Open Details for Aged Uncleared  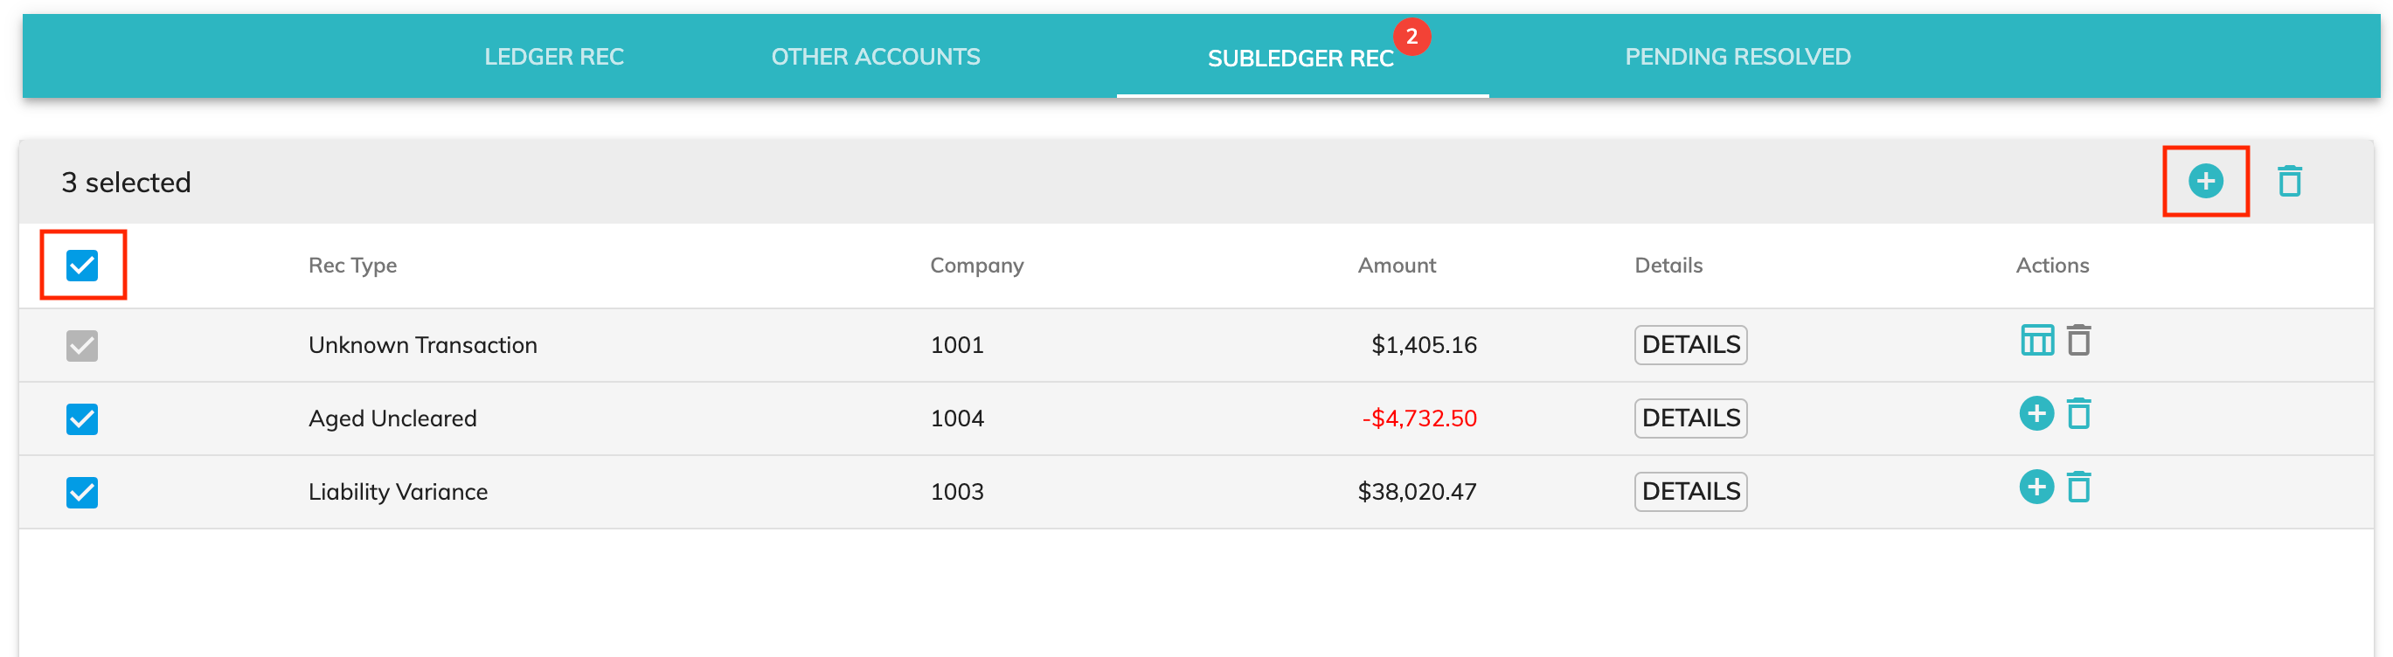(1689, 418)
